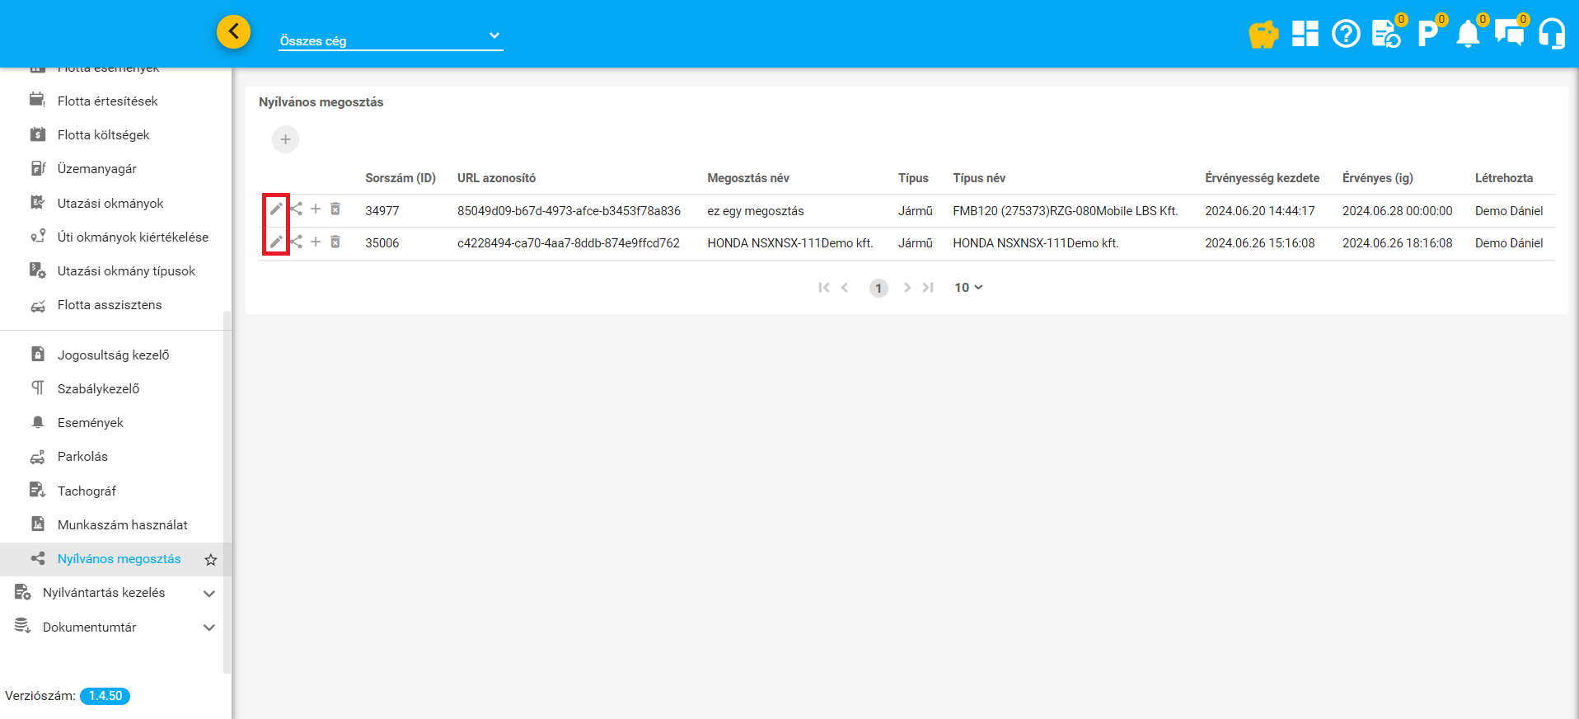Open the dashboard tiles icon

[1305, 34]
